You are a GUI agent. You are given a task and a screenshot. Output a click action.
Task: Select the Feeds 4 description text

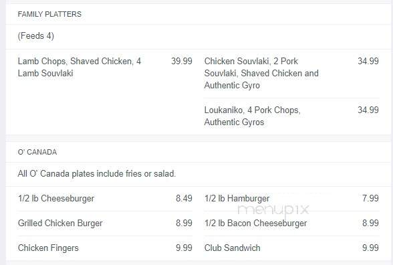(x=36, y=36)
